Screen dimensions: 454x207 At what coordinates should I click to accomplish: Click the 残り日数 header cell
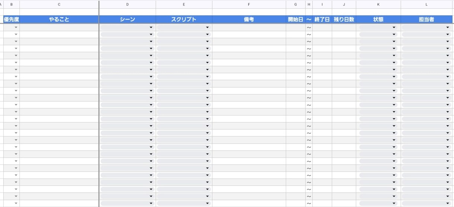344,19
